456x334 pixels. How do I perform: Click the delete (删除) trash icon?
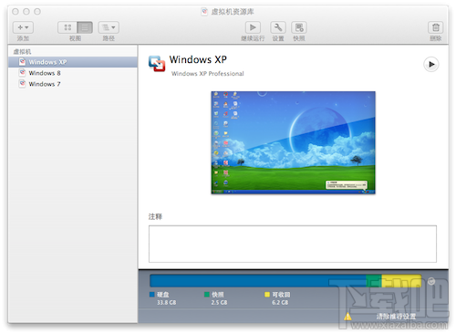point(436,27)
